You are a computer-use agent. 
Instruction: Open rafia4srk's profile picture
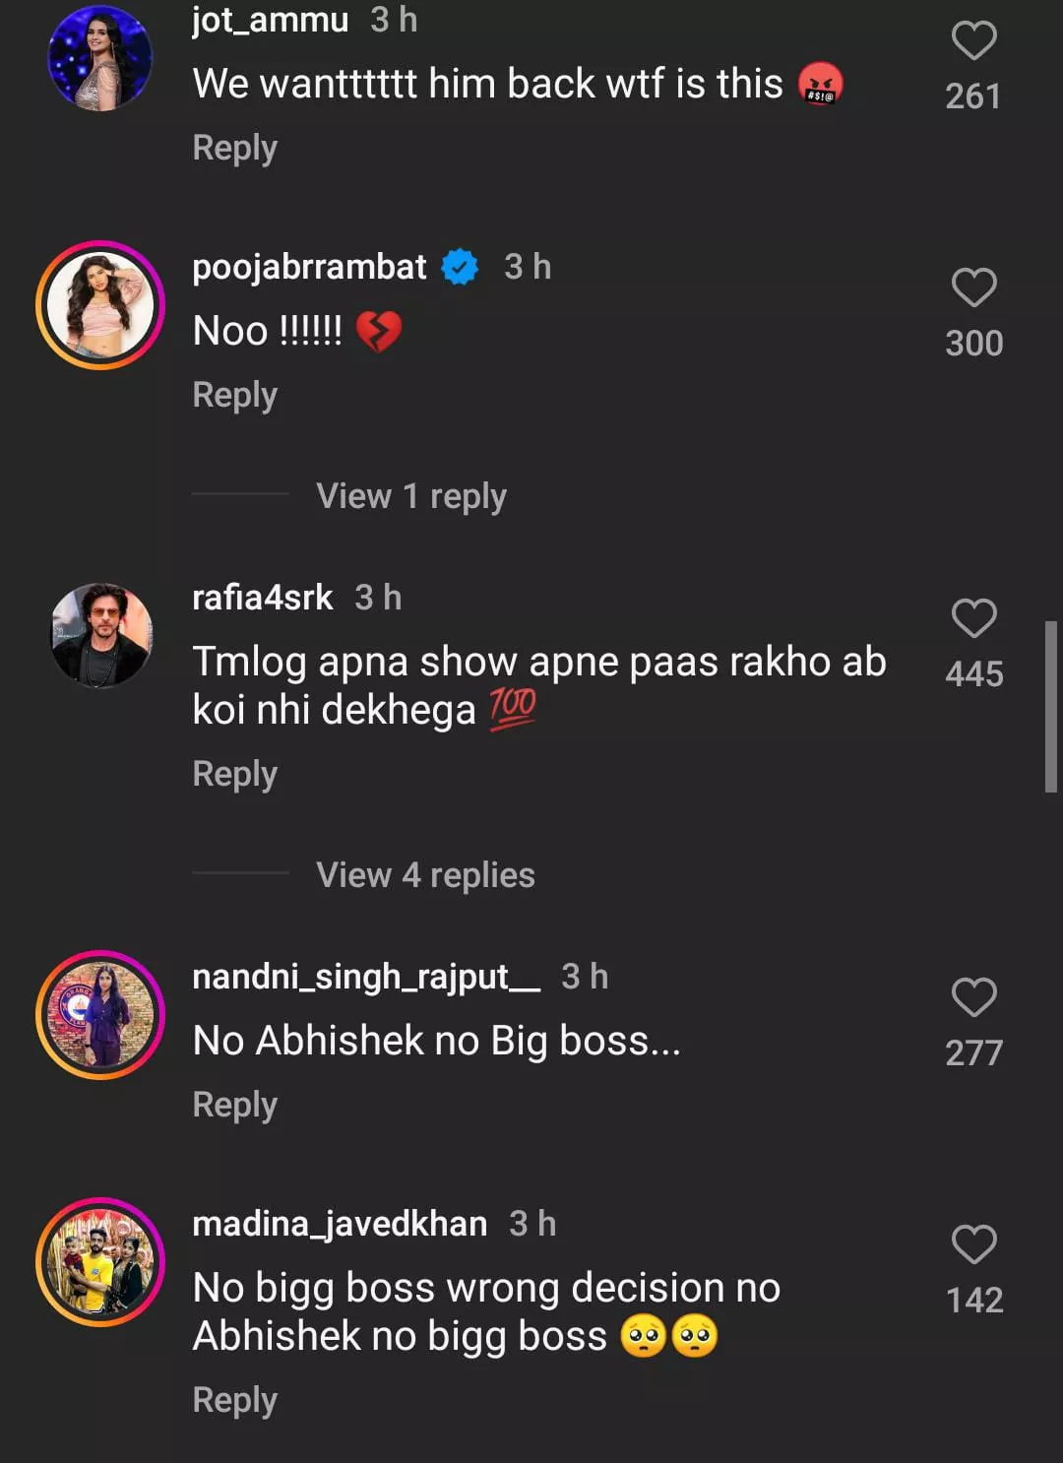pos(100,635)
